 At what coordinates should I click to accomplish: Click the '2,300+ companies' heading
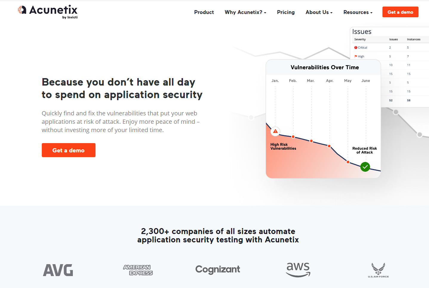coord(218,236)
